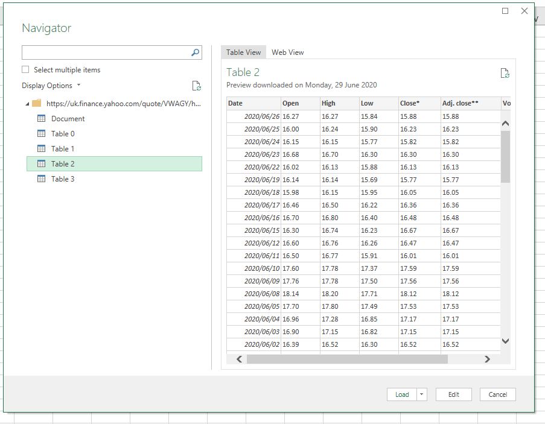Click the Load button
The image size is (545, 424).
pyautogui.click(x=402, y=394)
